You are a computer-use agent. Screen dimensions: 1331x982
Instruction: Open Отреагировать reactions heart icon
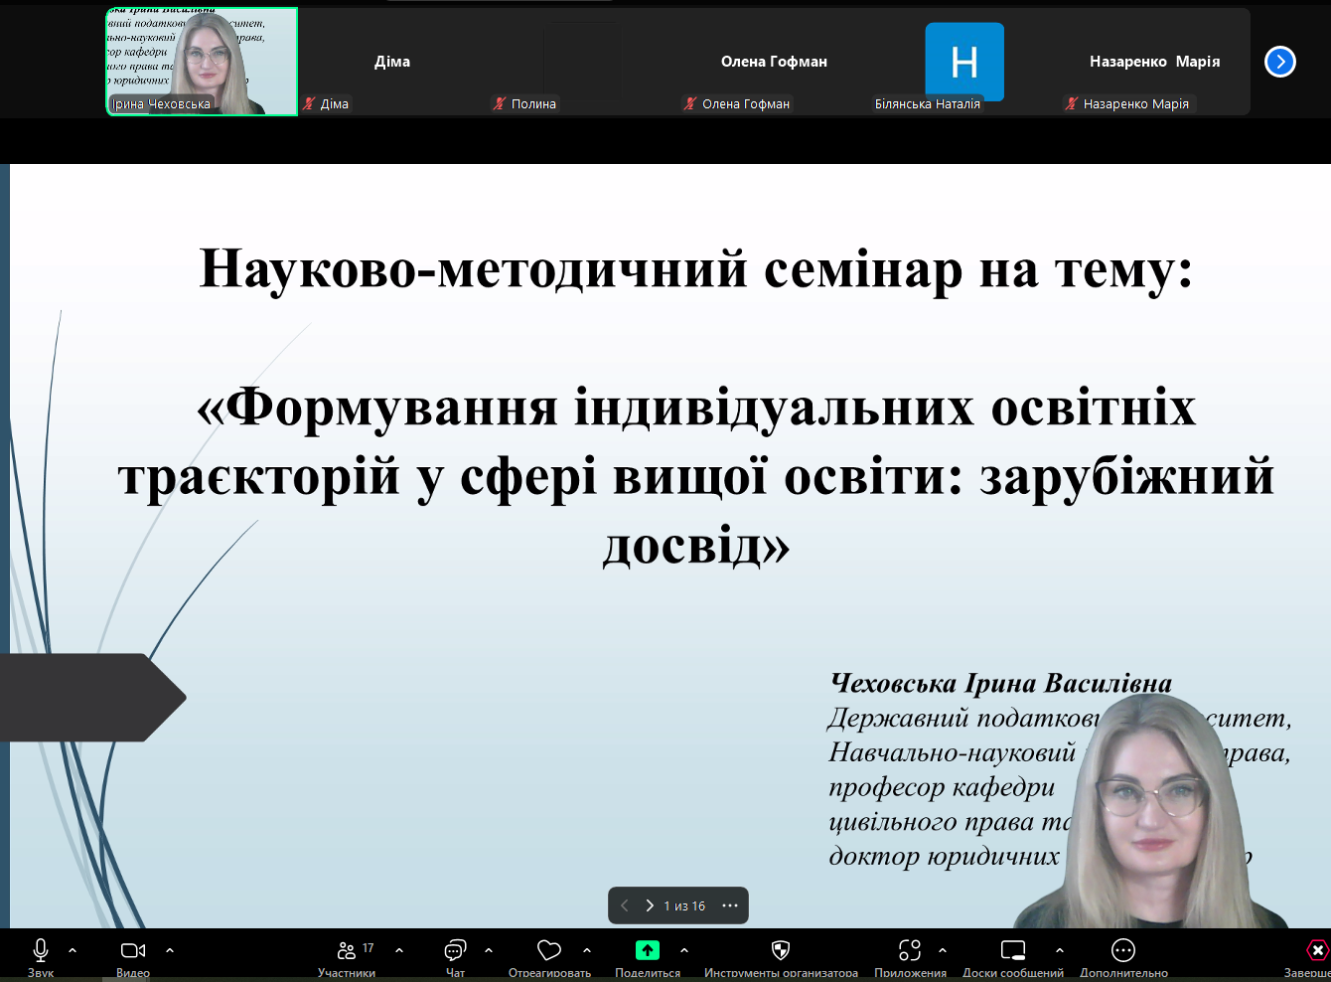tap(549, 950)
